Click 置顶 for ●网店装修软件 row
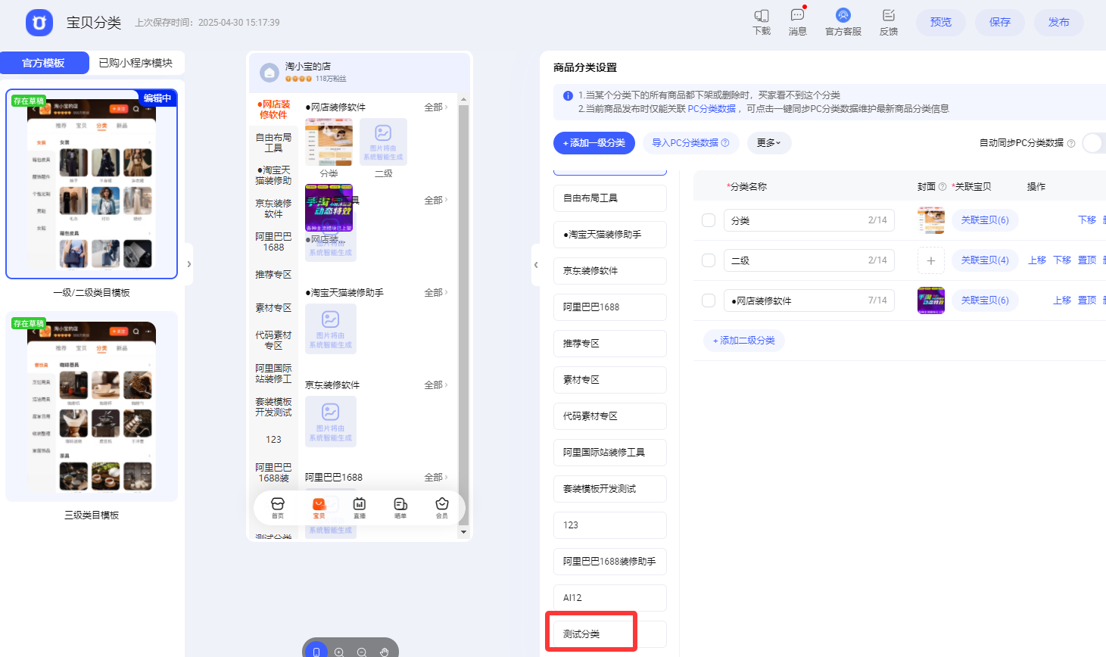This screenshot has width=1106, height=657. point(1087,300)
